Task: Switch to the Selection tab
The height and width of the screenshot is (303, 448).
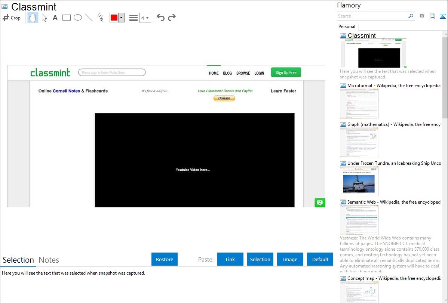Action: click(x=18, y=260)
